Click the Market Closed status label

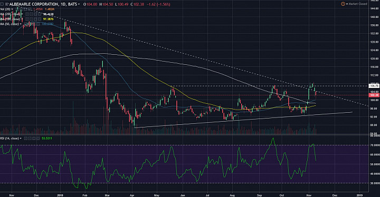[358, 4]
